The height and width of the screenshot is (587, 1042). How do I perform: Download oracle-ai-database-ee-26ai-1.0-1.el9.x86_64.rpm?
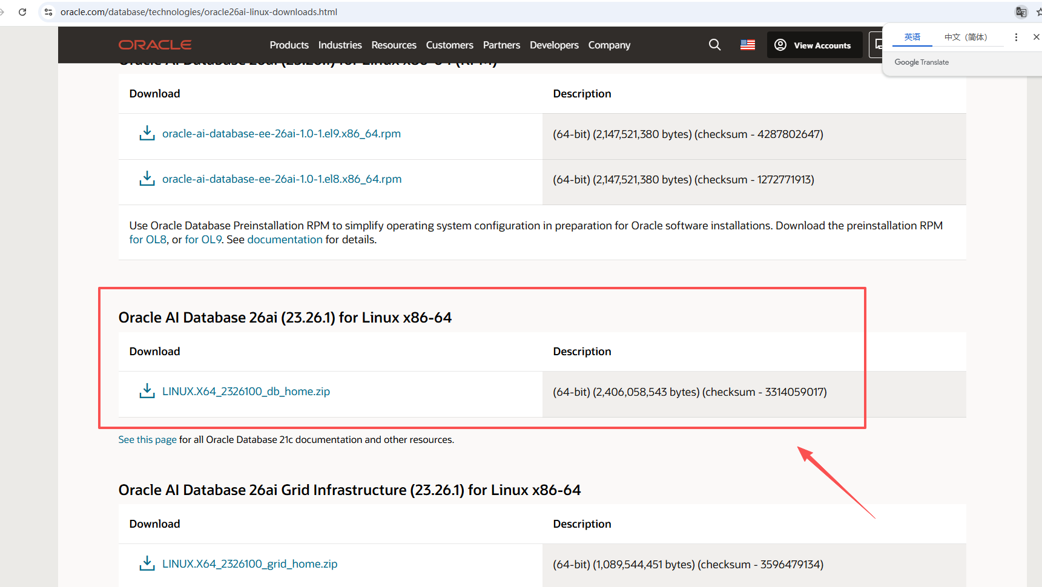pyautogui.click(x=282, y=134)
